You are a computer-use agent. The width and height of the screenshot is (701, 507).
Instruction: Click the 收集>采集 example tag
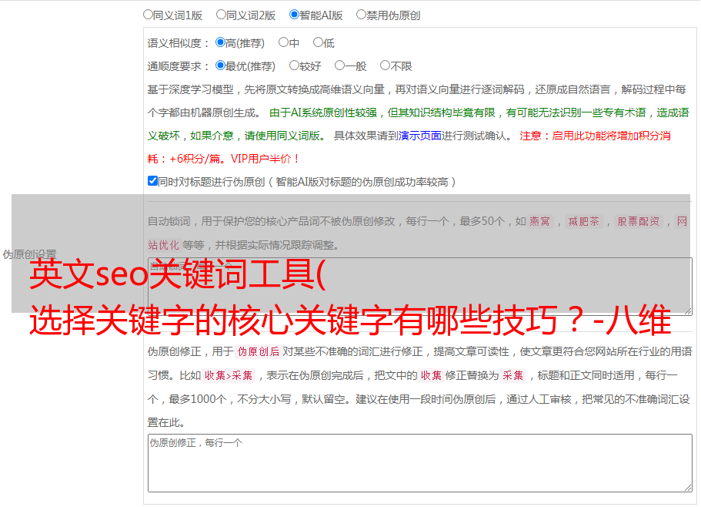pyautogui.click(x=229, y=375)
